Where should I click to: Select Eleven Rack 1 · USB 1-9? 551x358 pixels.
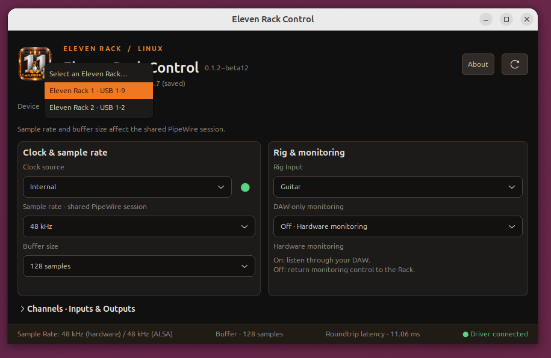[x=98, y=91]
